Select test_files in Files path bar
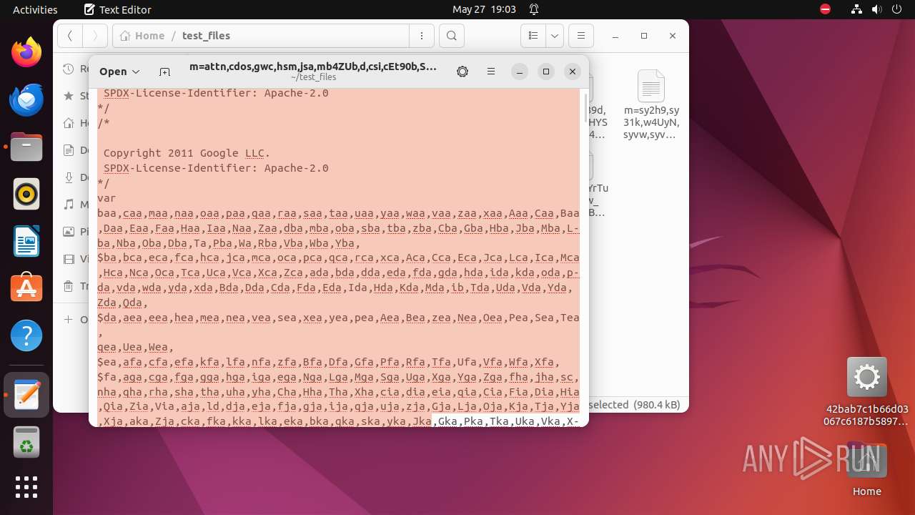This screenshot has width=915, height=515. 206,36
